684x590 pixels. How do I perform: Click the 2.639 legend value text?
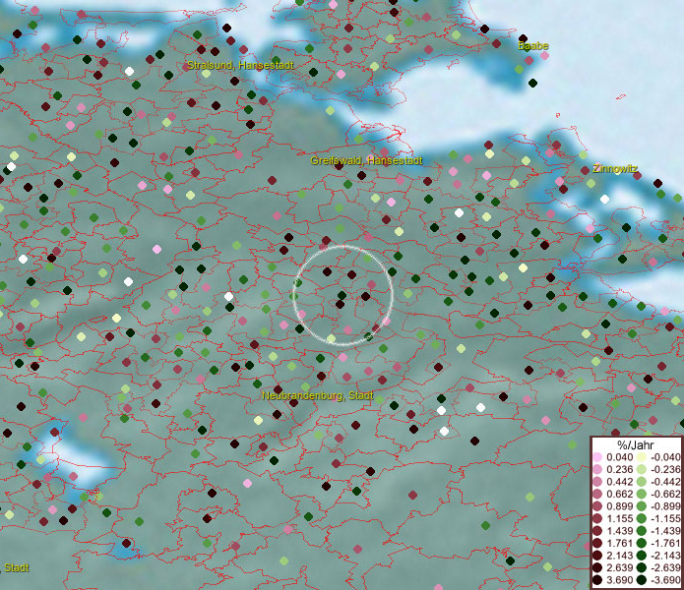619,567
